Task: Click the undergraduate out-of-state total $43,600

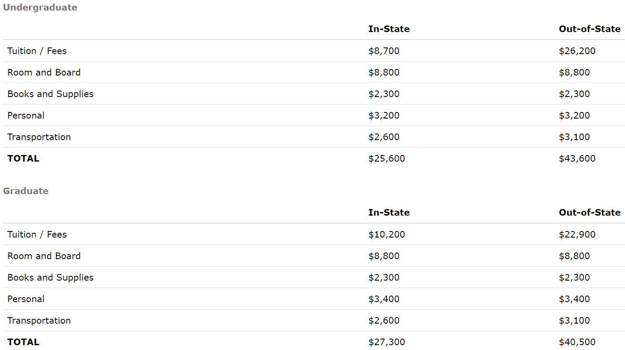Action: [x=577, y=159]
